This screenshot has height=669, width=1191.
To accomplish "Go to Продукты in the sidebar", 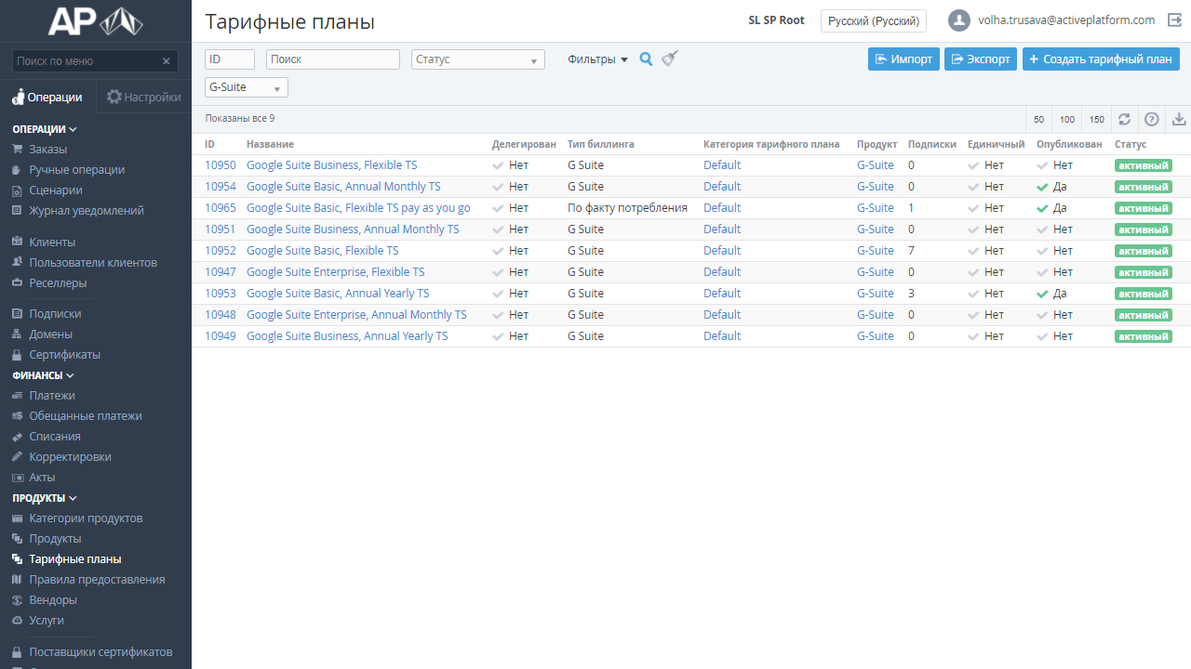I will click(55, 539).
